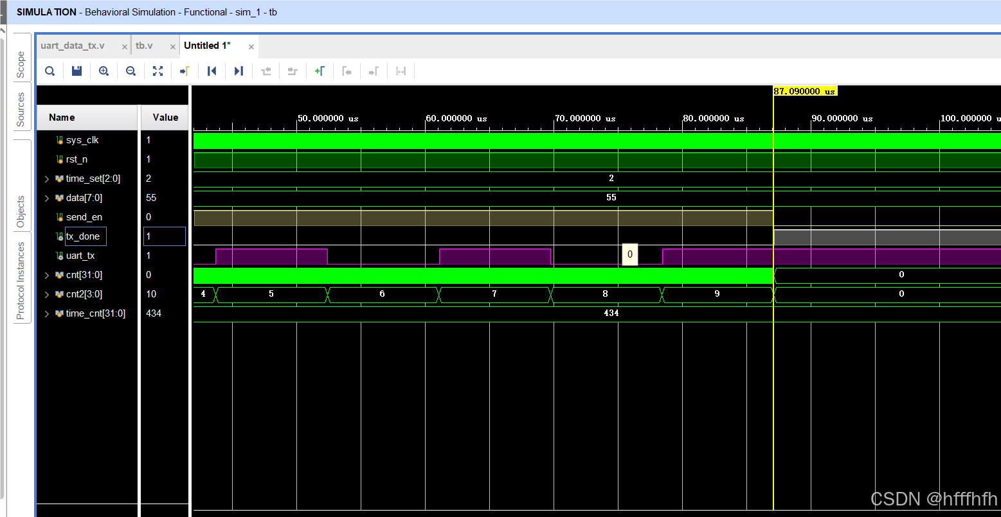Switch to the tb.v tab
This screenshot has height=517, width=1001.
coord(144,46)
